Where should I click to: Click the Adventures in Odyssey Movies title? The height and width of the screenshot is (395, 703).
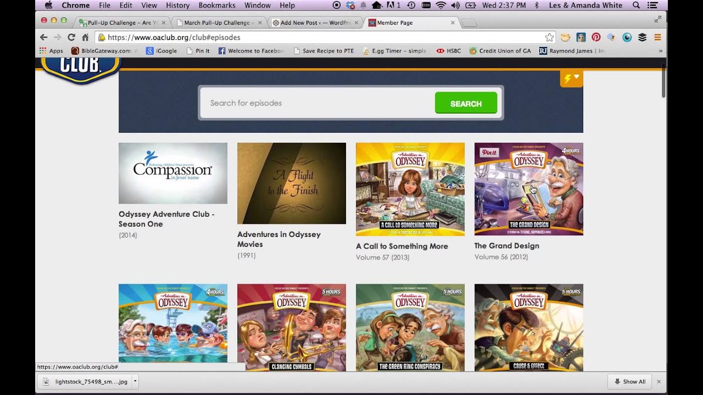tap(279, 239)
